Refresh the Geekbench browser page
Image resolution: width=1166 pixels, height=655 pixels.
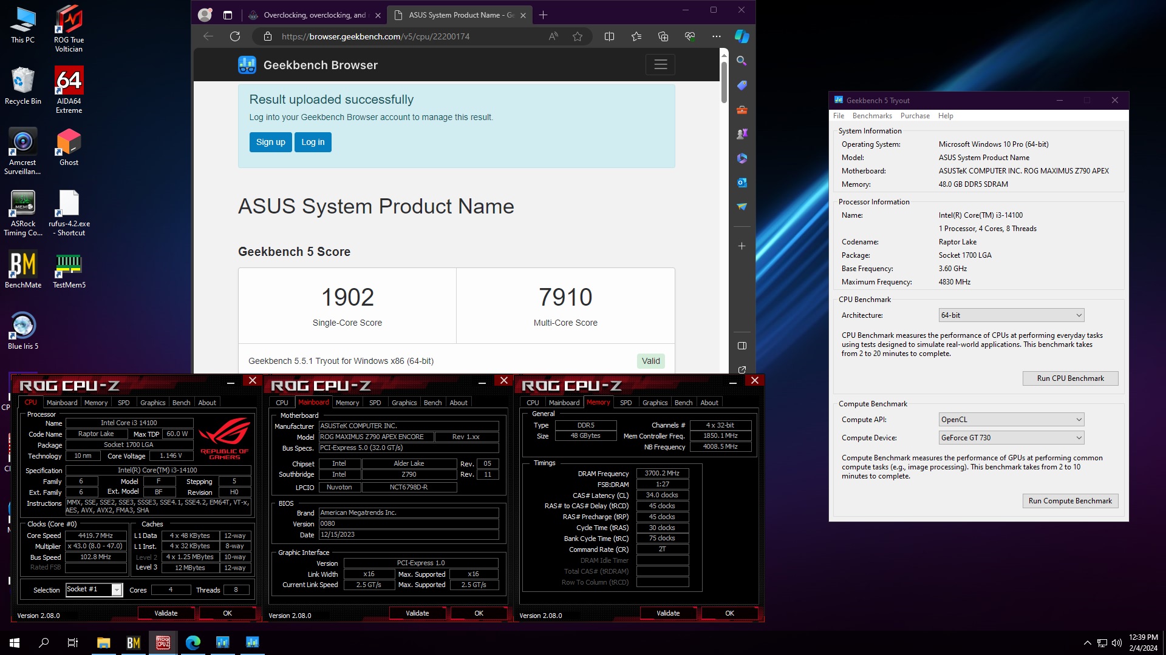click(x=235, y=36)
